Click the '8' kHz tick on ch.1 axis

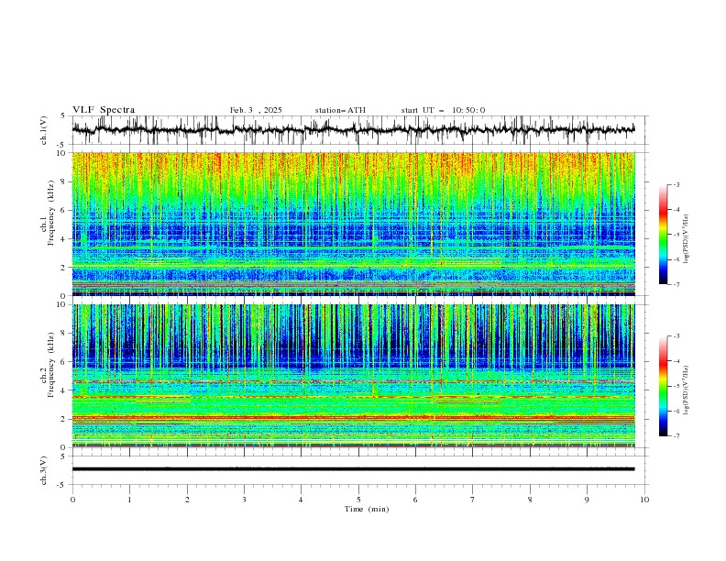click(x=64, y=181)
